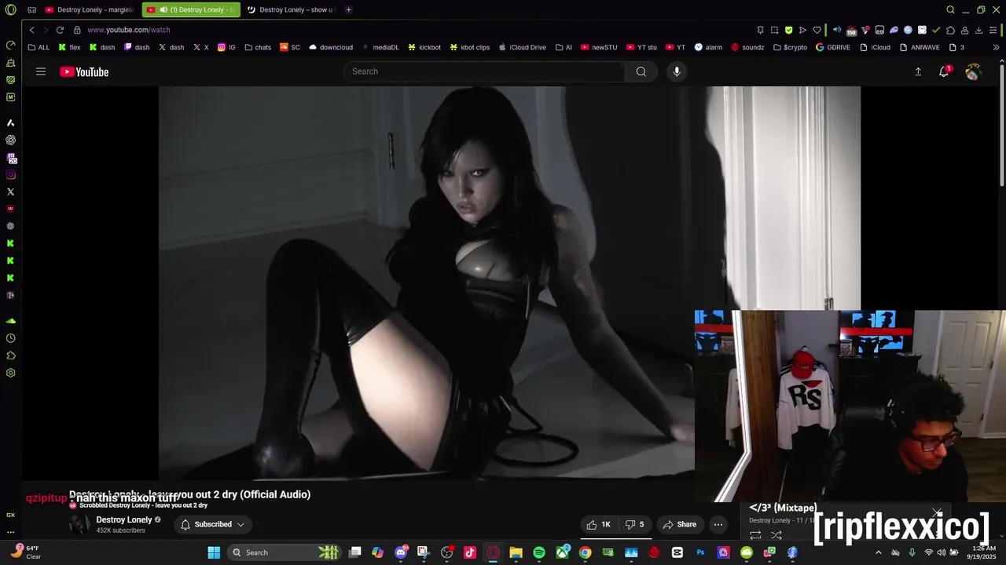This screenshot has height=565, width=1006.
Task: Go back using the browser back arrow
Action: pos(31,30)
